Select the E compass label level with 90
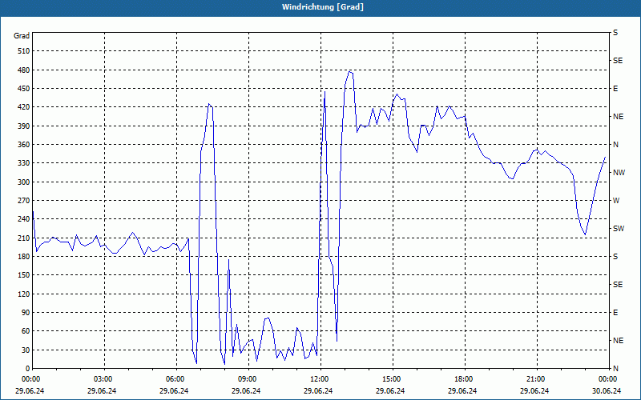641x400 pixels. (x=615, y=313)
